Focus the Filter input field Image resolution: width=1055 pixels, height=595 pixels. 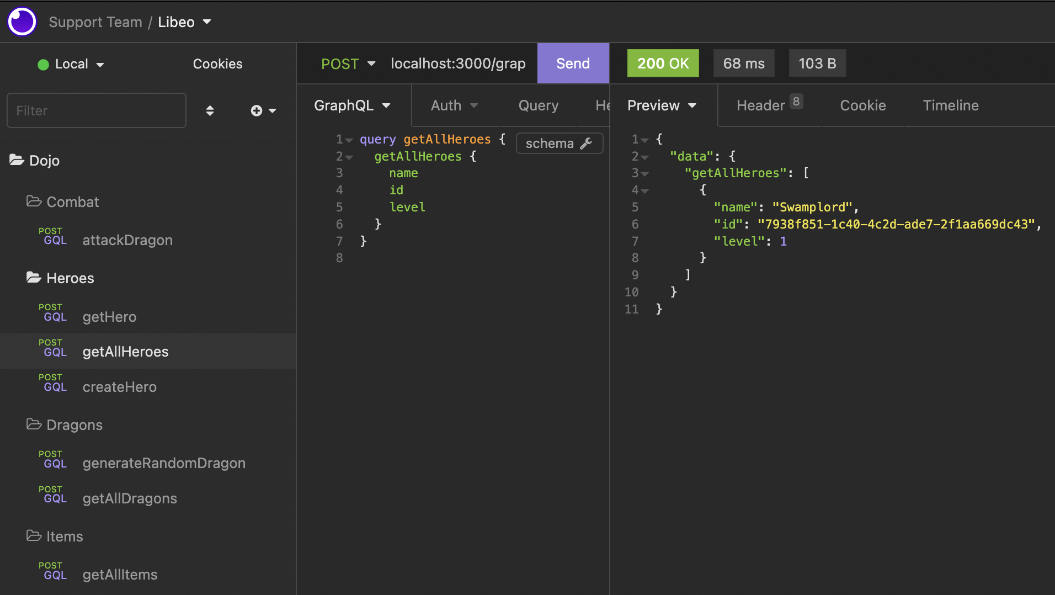(x=97, y=110)
